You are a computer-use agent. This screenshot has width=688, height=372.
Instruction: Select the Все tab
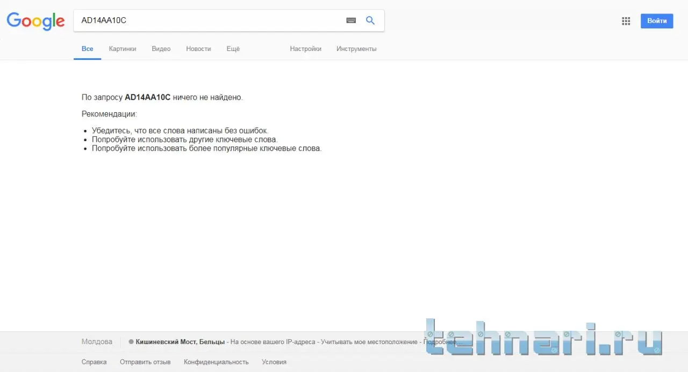click(x=88, y=49)
